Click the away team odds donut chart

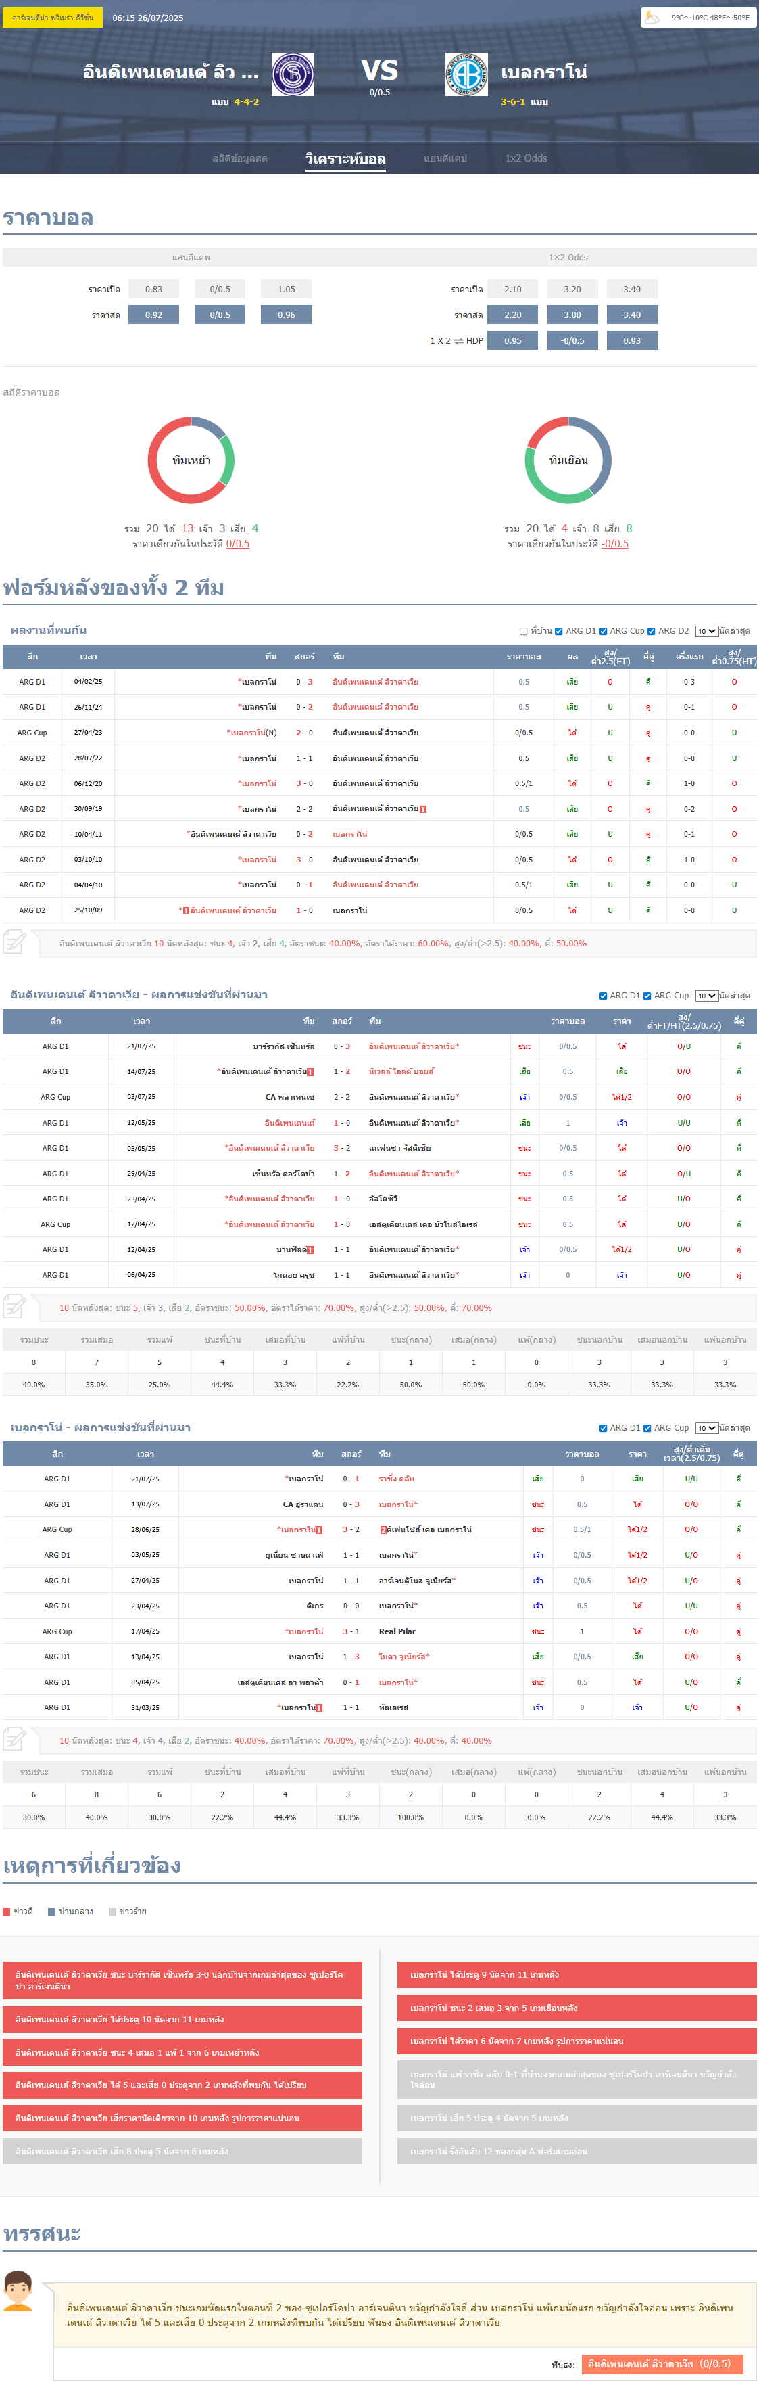tap(568, 460)
